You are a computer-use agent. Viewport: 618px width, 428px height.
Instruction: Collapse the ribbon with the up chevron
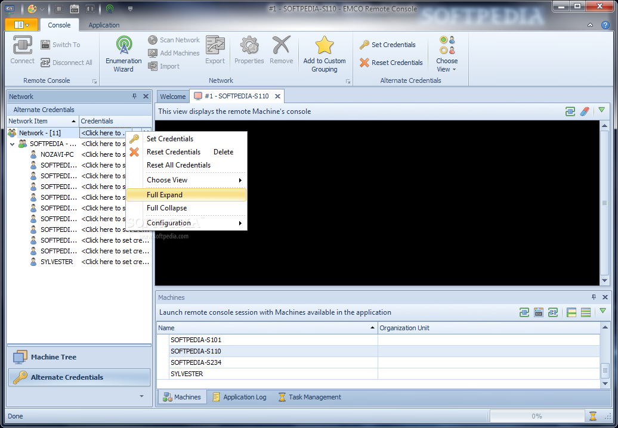point(590,25)
